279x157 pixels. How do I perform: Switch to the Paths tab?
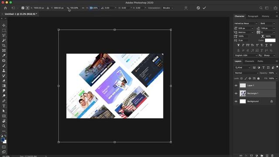pyautogui.click(x=260, y=61)
